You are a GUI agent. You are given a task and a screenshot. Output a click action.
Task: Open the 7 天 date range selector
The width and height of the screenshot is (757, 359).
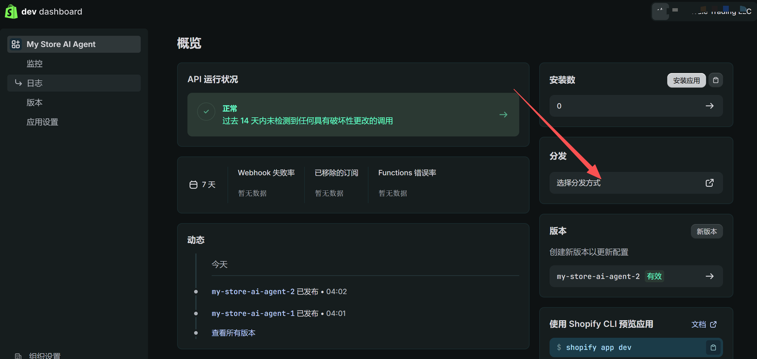click(202, 184)
